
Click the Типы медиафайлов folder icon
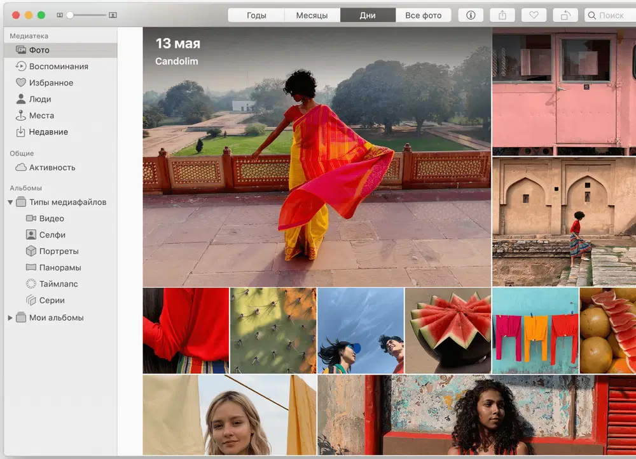coord(21,202)
